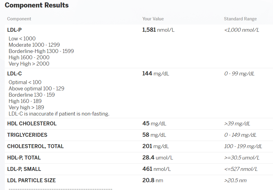
Task: Click the 461 nmol/L small LDL-P value
Action: [x=157, y=169]
